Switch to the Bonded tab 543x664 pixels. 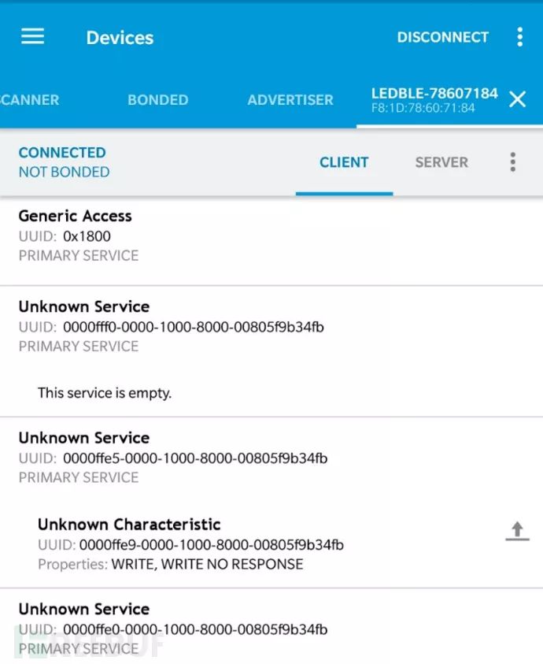pyautogui.click(x=157, y=100)
